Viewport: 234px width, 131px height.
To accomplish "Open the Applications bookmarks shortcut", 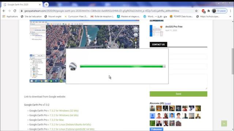I will click(x=10, y=16).
